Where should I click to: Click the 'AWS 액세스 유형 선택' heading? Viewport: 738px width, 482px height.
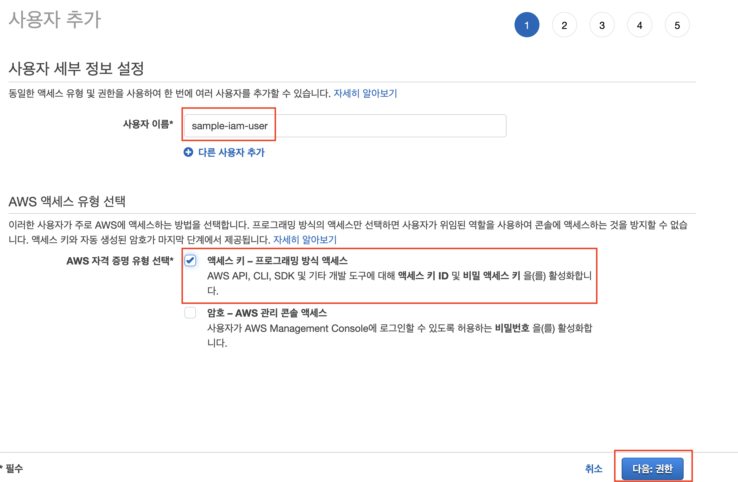pyautogui.click(x=67, y=202)
